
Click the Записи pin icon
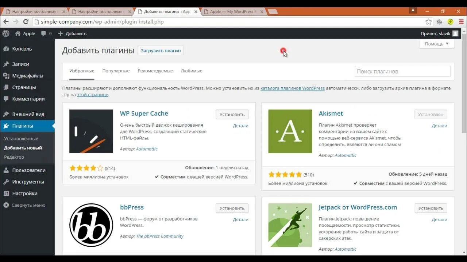[6, 64]
